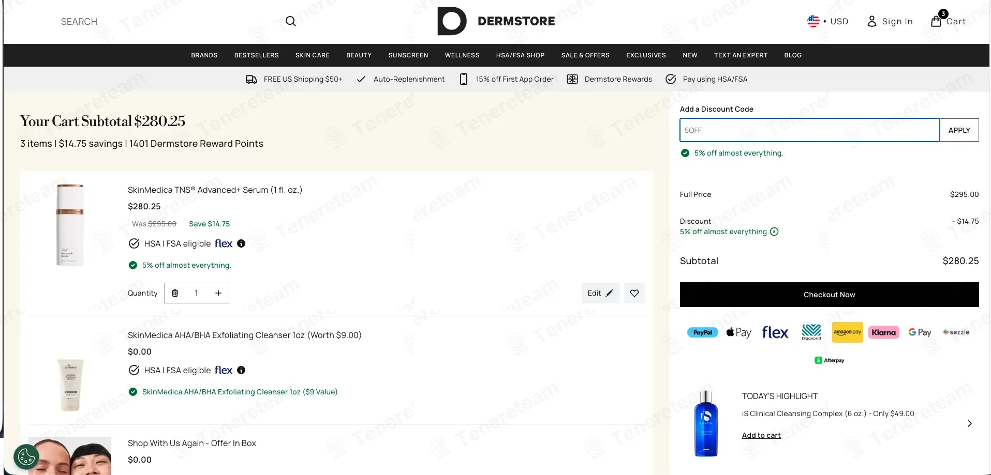Click FREE US Shipping $50+ link
The width and height of the screenshot is (991, 475).
(303, 79)
